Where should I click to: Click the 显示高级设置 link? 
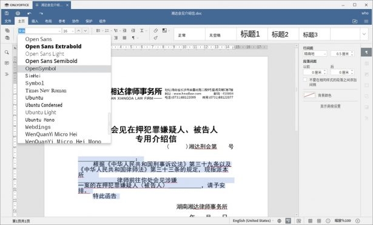(x=330, y=106)
